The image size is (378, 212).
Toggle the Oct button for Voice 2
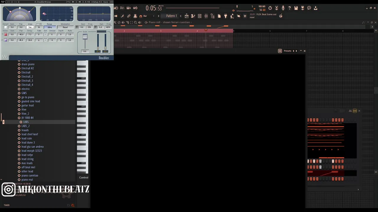[x=45, y=40]
